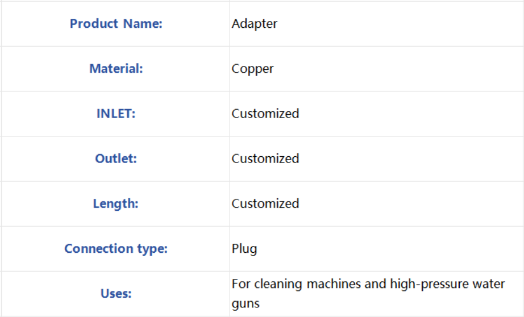
Task: Select Customized value in Outlet row
Action: click(x=265, y=158)
